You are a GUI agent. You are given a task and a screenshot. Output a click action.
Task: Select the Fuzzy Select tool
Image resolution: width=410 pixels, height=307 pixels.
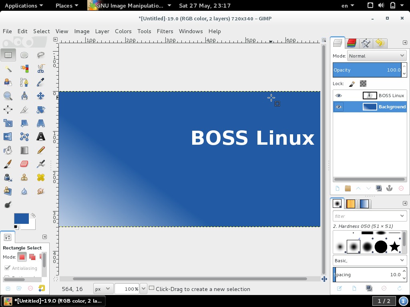tap(8, 68)
